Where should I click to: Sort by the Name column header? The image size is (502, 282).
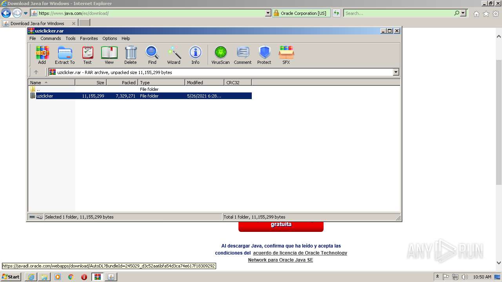(x=52, y=83)
